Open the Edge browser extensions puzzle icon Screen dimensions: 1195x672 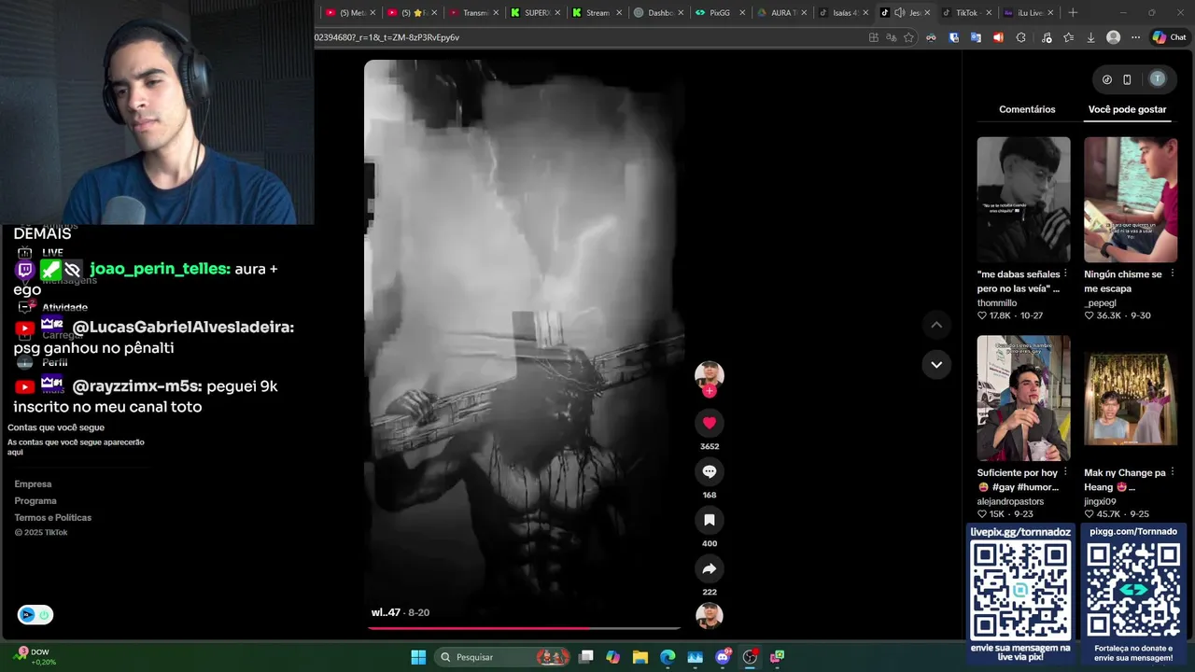(1020, 37)
